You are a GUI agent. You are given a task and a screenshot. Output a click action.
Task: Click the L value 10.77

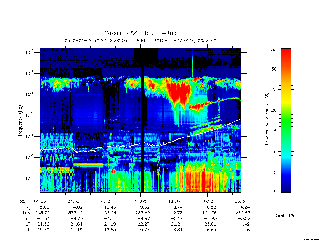[x=144, y=230]
